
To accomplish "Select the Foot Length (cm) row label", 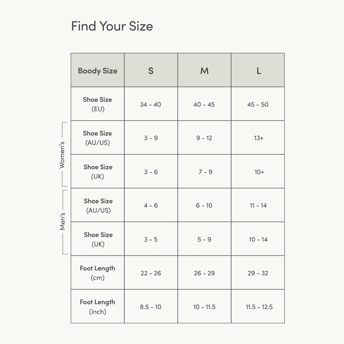I will (x=97, y=273).
